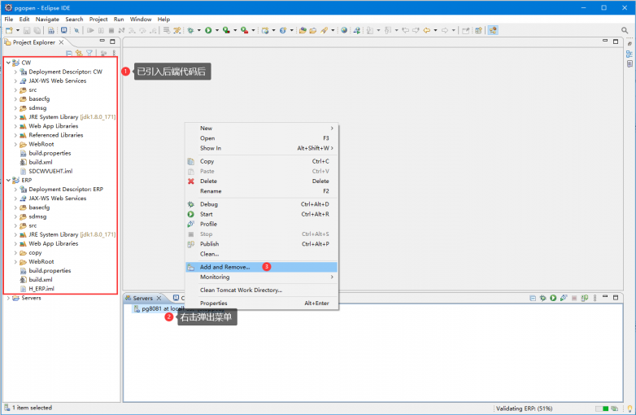The width and height of the screenshot is (636, 415).
Task: Toggle Link with Editor in Project Explorer
Action: (x=79, y=53)
